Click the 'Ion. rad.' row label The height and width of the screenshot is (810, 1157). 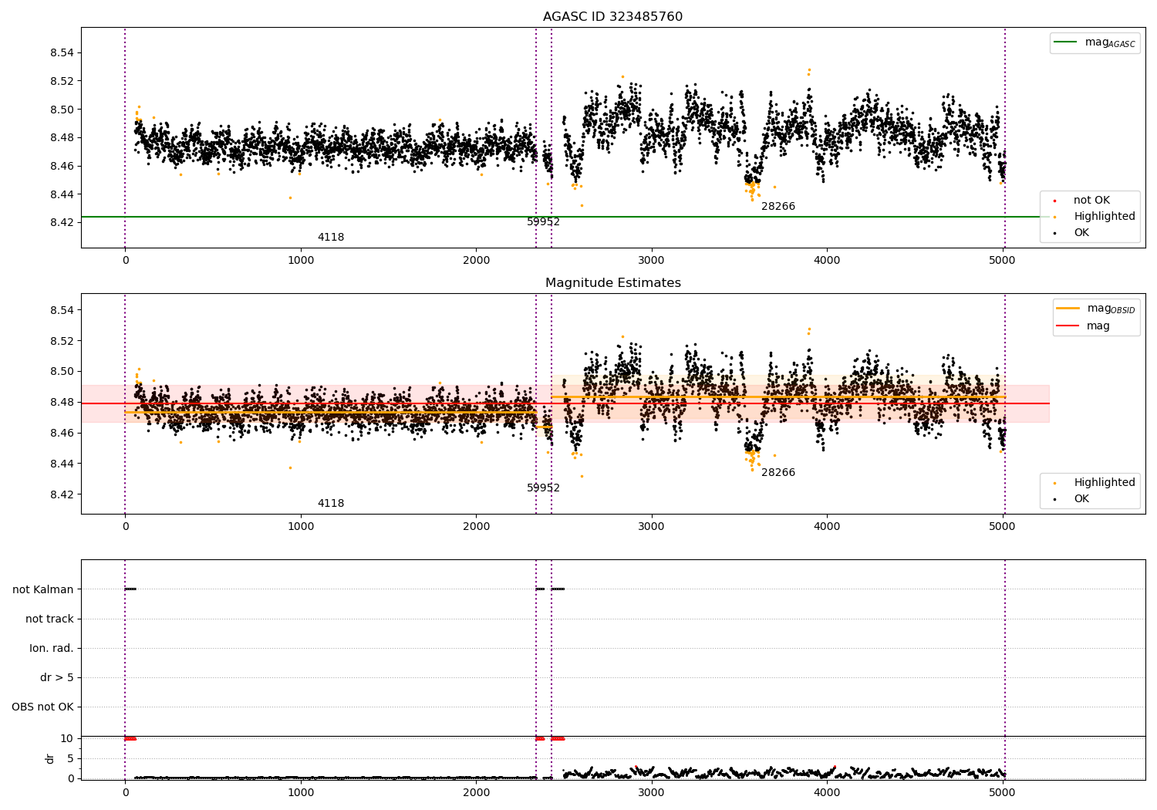(52, 649)
